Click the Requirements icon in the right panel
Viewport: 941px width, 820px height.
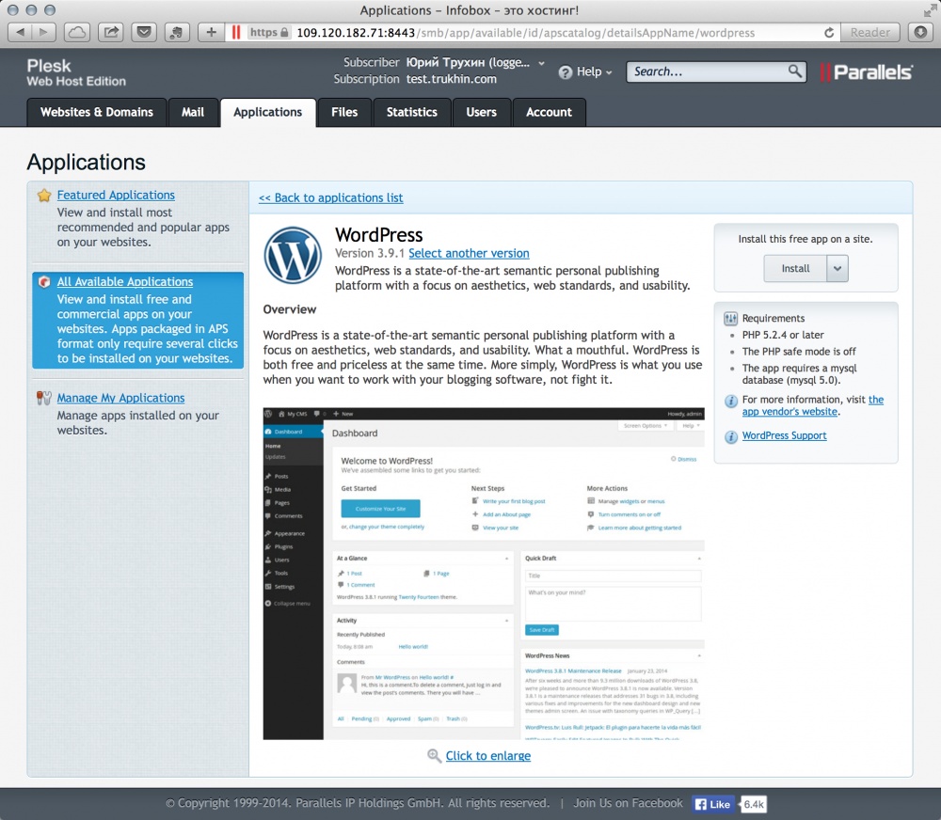730,319
